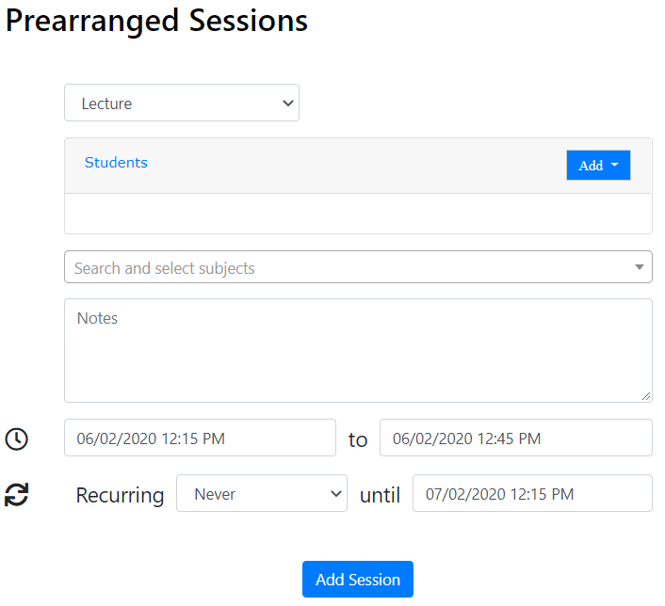Image resolution: width=665 pixels, height=606 pixels.
Task: Focus the Search and select subjects field
Action: pos(349,267)
